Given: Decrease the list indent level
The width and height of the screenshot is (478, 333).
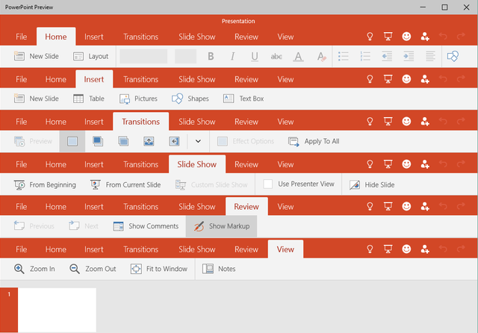Looking at the screenshot, I should click(387, 56).
